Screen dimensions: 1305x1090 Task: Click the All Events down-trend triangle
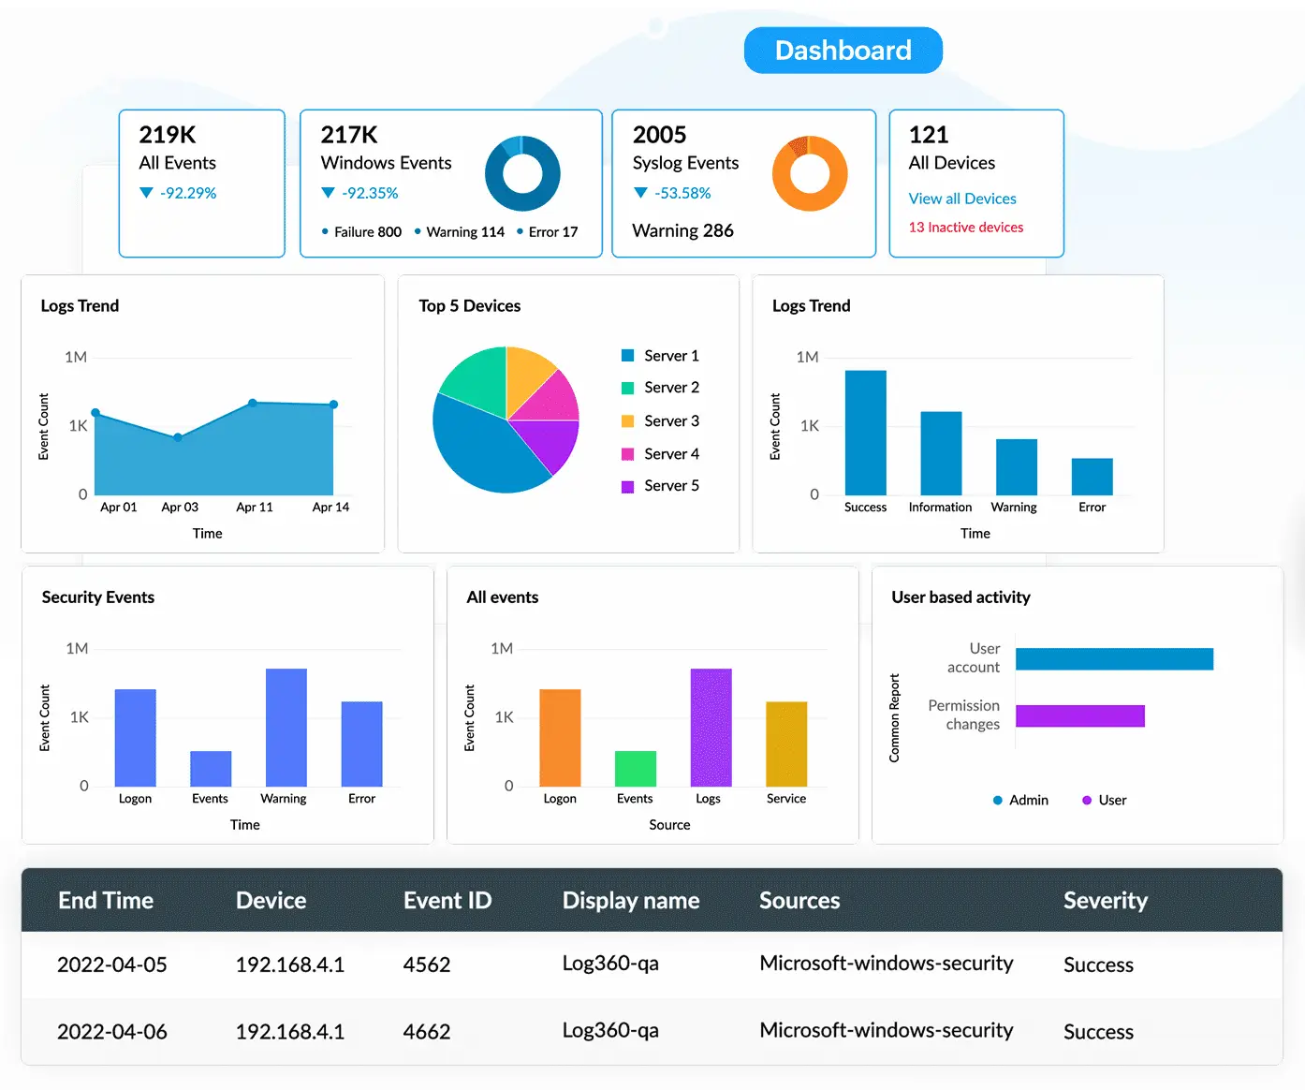(x=146, y=193)
